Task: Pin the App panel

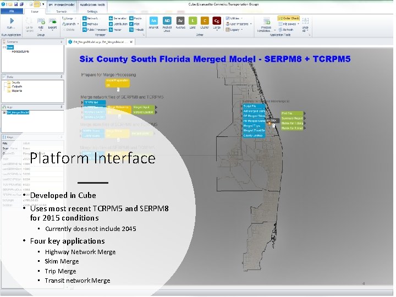Action: coord(62,107)
